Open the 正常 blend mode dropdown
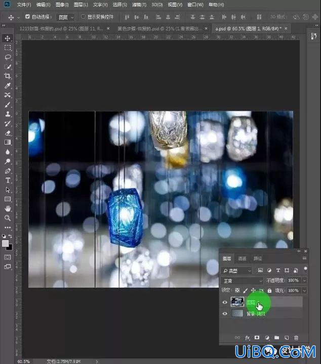This screenshot has height=364, width=321. click(242, 281)
